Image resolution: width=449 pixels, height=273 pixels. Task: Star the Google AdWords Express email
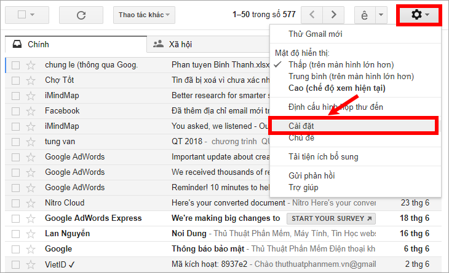[x=31, y=218]
